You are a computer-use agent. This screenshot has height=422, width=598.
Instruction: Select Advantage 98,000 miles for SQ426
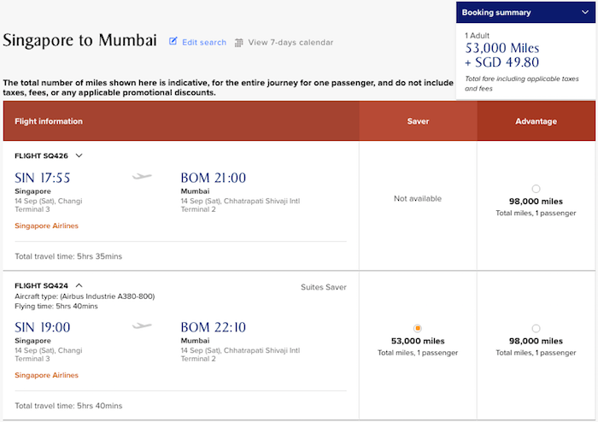click(536, 189)
